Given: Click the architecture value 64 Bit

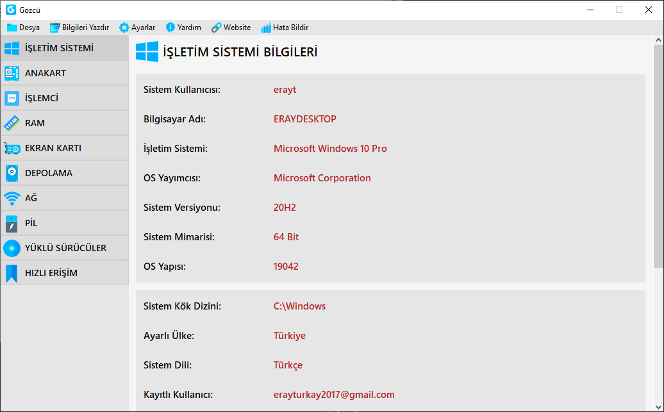Looking at the screenshot, I should click(286, 237).
